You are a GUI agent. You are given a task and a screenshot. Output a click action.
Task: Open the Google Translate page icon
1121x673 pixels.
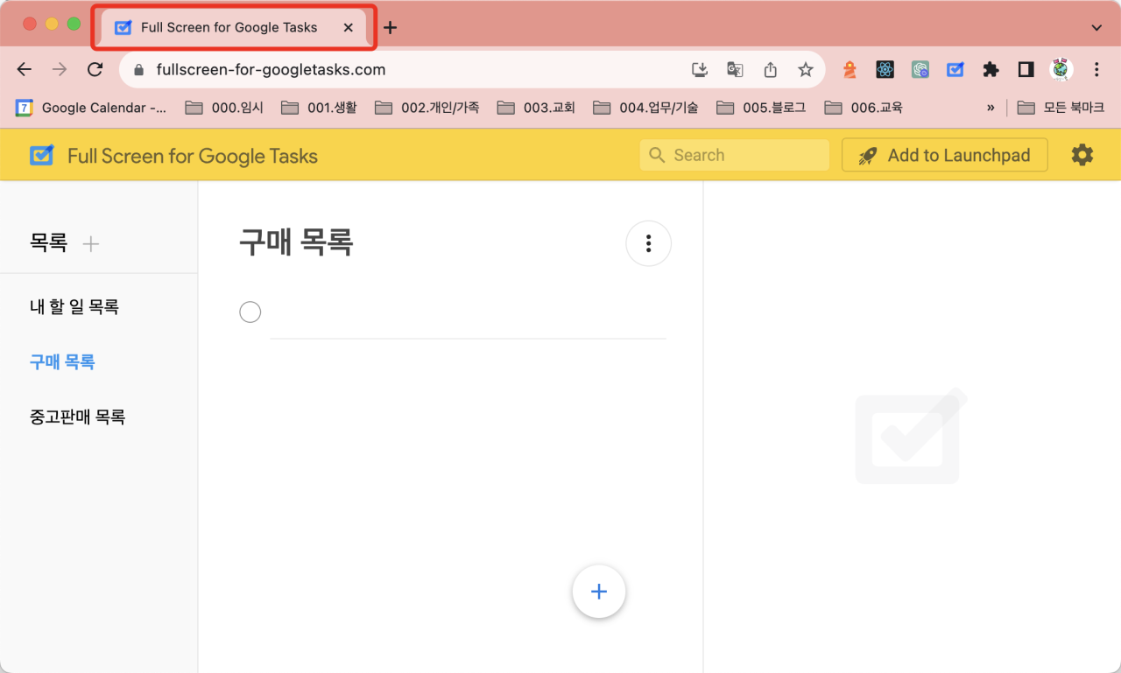(735, 70)
